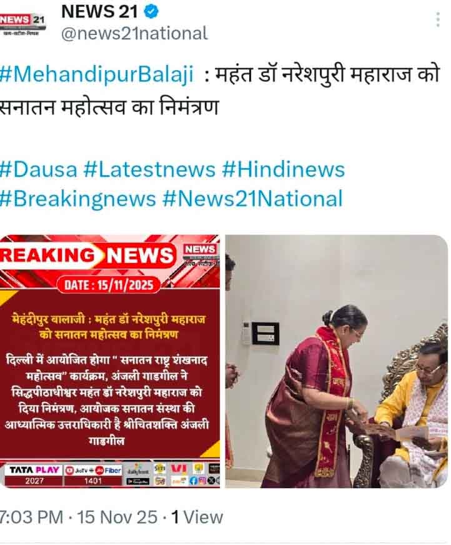The image size is (451, 545).
Task: Click the 7:03 PM timestamp
Action: tap(31, 517)
